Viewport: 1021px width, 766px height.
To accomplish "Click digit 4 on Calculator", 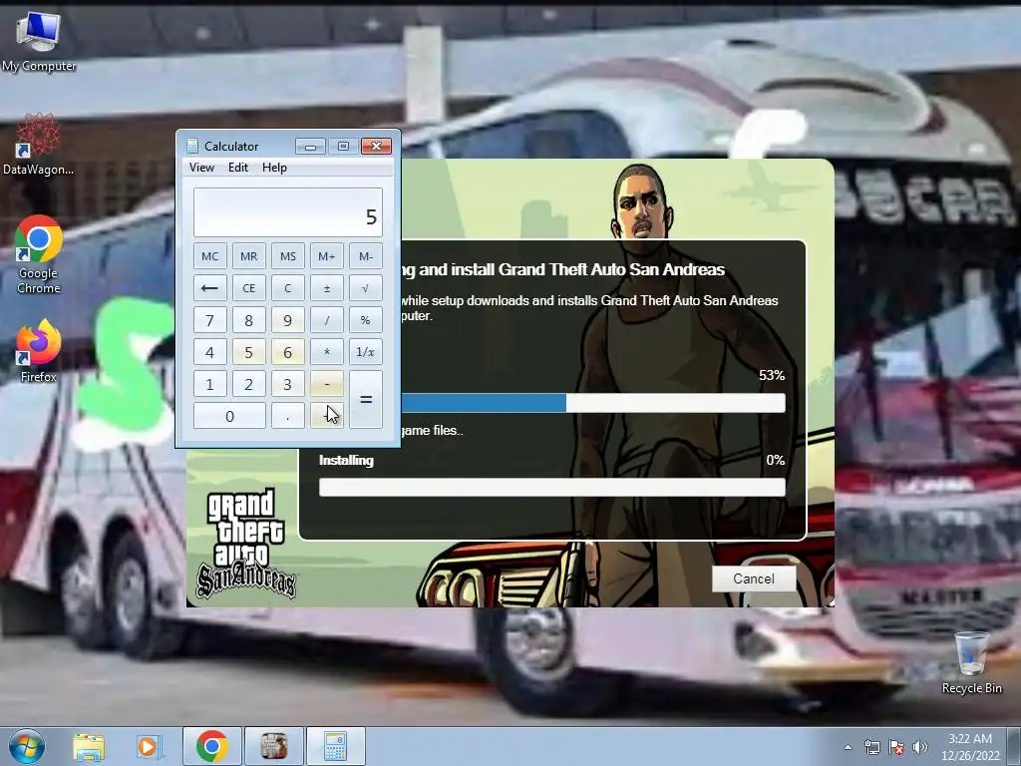I will 209,352.
